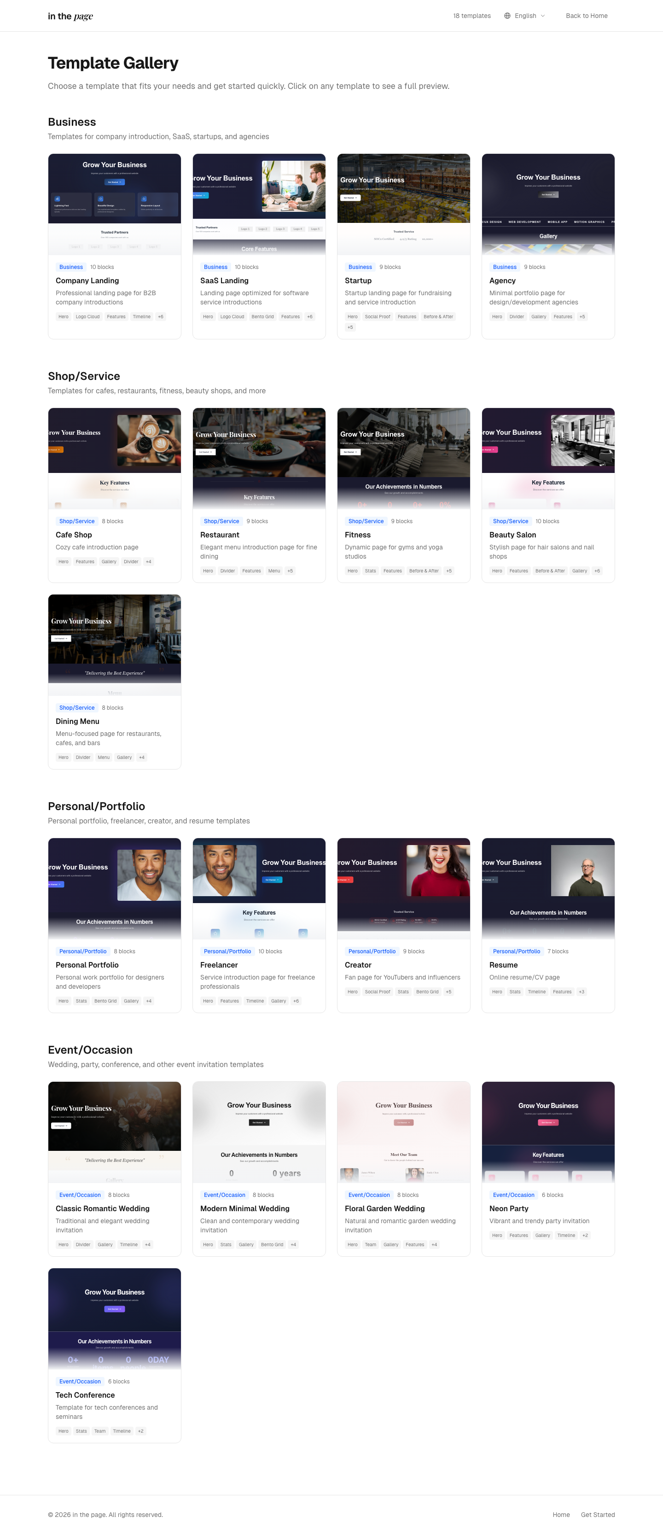Select the SaaS Landing template title
The image size is (663, 1534).
pos(224,280)
